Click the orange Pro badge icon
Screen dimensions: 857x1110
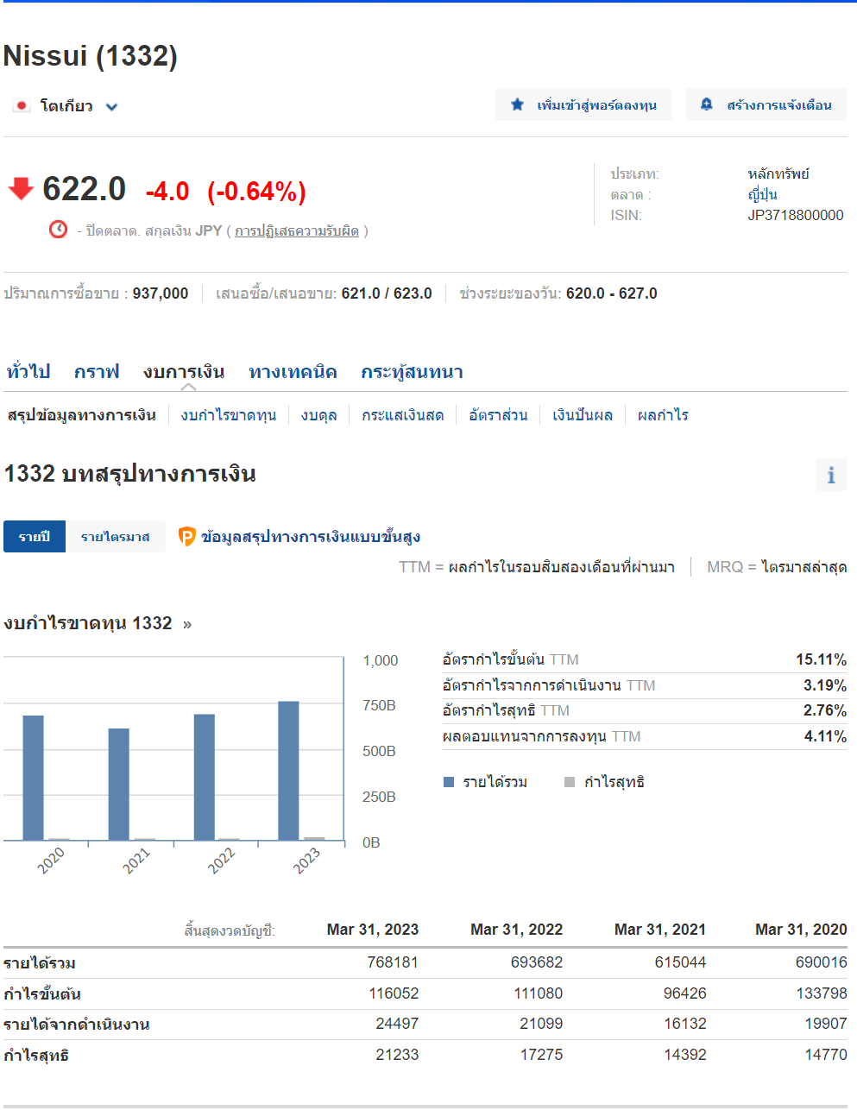pos(187,537)
